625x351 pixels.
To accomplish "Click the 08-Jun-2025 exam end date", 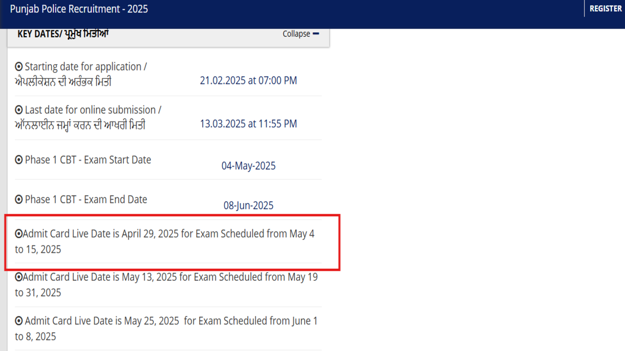I will click(x=249, y=206).
